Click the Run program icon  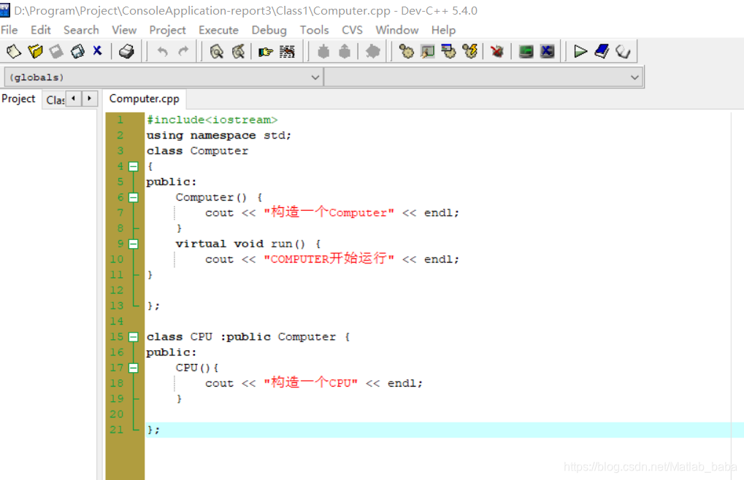[428, 51]
